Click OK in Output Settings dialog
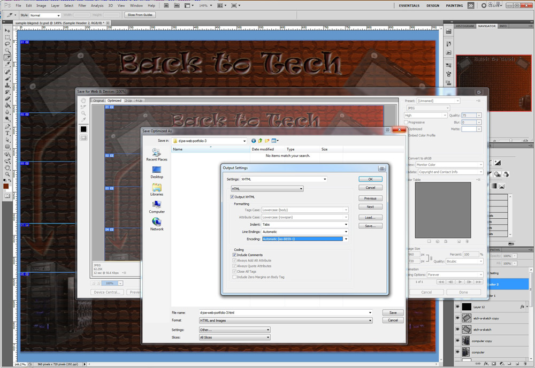Screen dimensions: 535x368 pos(370,179)
